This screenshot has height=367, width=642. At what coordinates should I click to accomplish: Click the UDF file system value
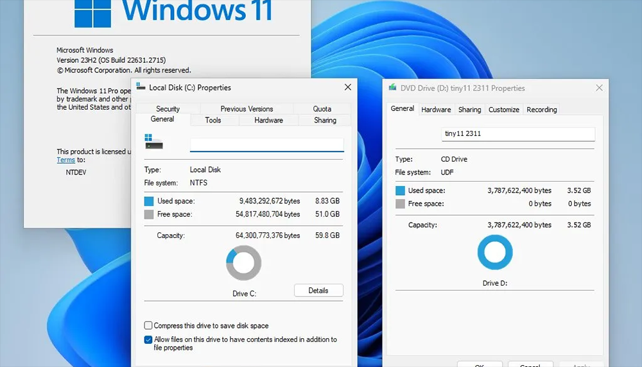point(447,172)
